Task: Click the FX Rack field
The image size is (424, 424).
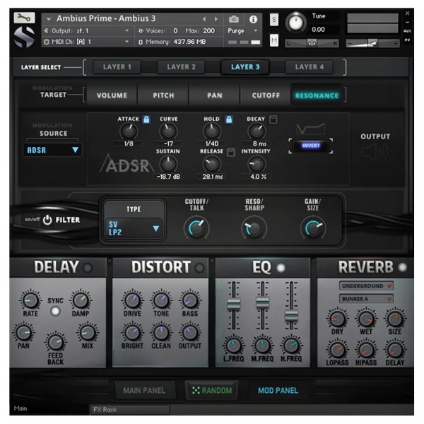Action: 130,410
